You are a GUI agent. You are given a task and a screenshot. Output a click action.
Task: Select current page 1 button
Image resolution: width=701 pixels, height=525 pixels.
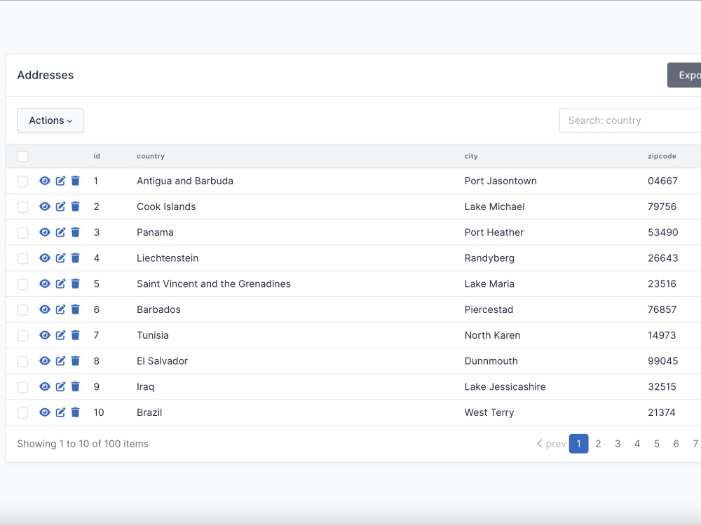578,444
